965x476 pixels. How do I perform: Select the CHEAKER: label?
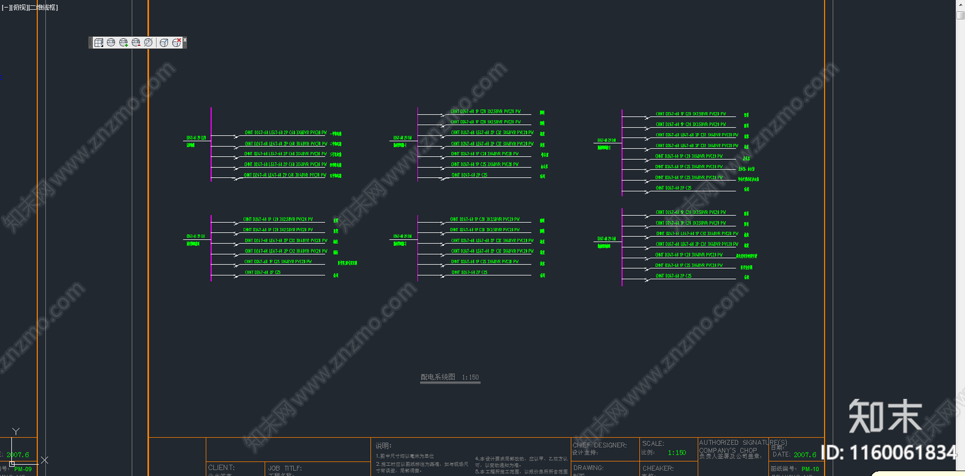coord(658,468)
